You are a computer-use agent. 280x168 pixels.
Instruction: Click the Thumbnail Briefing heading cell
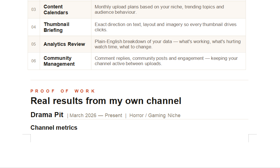click(x=66, y=27)
